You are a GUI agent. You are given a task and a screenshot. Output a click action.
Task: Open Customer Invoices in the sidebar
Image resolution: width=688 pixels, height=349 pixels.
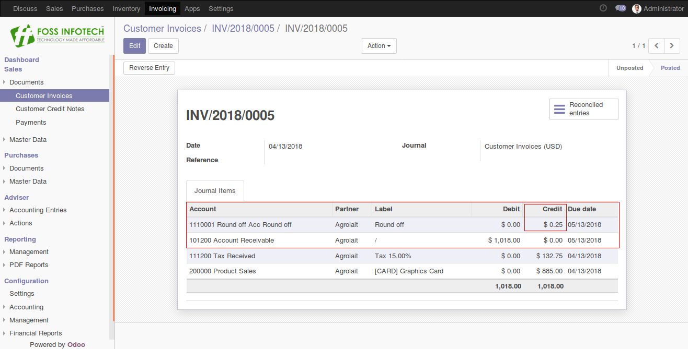54,96
